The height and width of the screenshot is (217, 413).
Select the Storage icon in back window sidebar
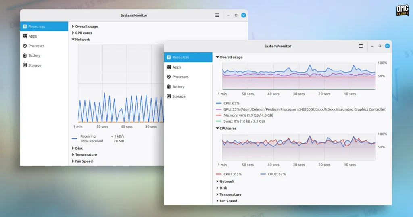point(25,65)
